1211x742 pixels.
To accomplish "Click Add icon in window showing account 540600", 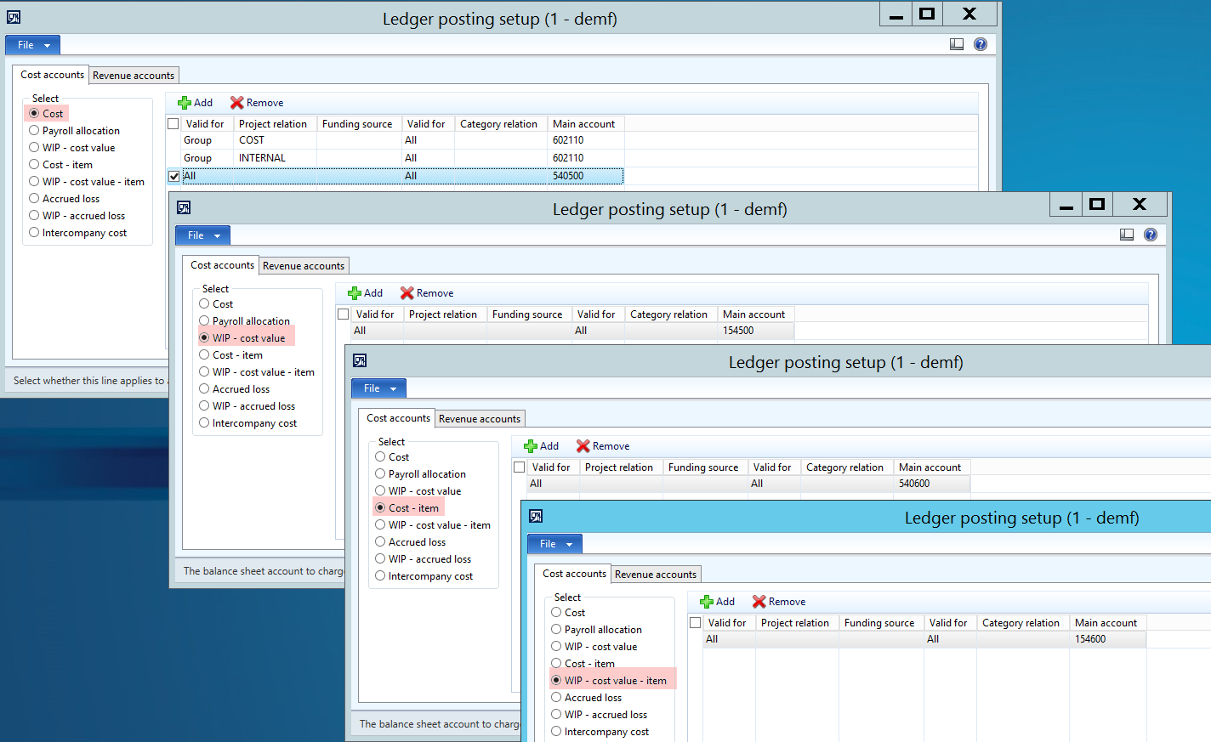I will click(x=531, y=446).
